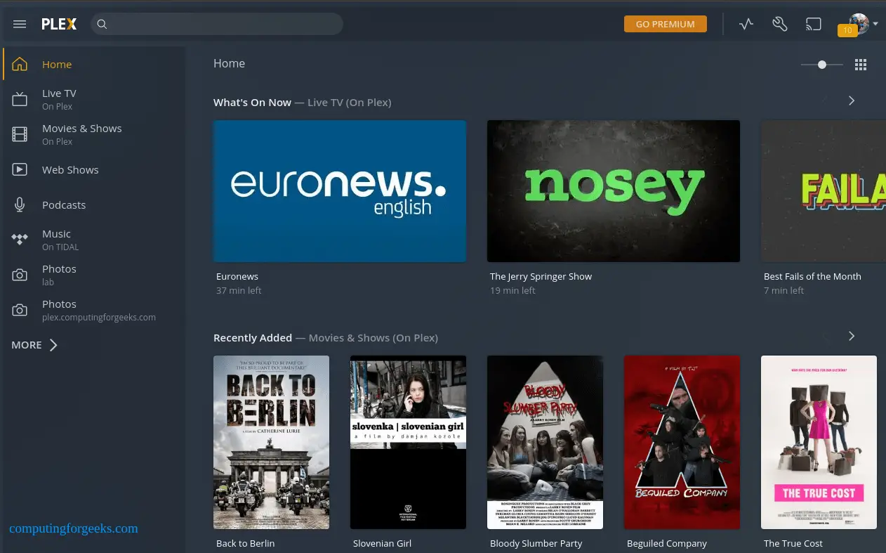Switch to grid layout view
Screen dimensions: 886x553
tap(861, 64)
